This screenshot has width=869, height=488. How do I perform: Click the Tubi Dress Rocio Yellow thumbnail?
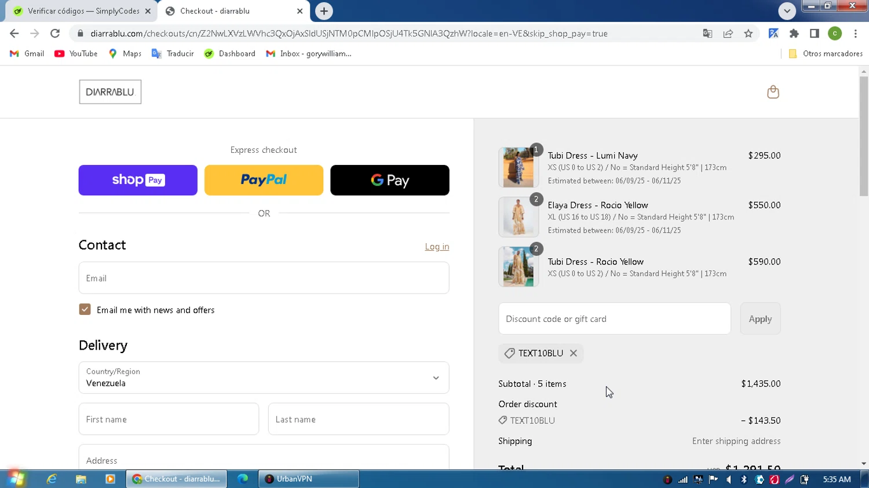coord(519,267)
